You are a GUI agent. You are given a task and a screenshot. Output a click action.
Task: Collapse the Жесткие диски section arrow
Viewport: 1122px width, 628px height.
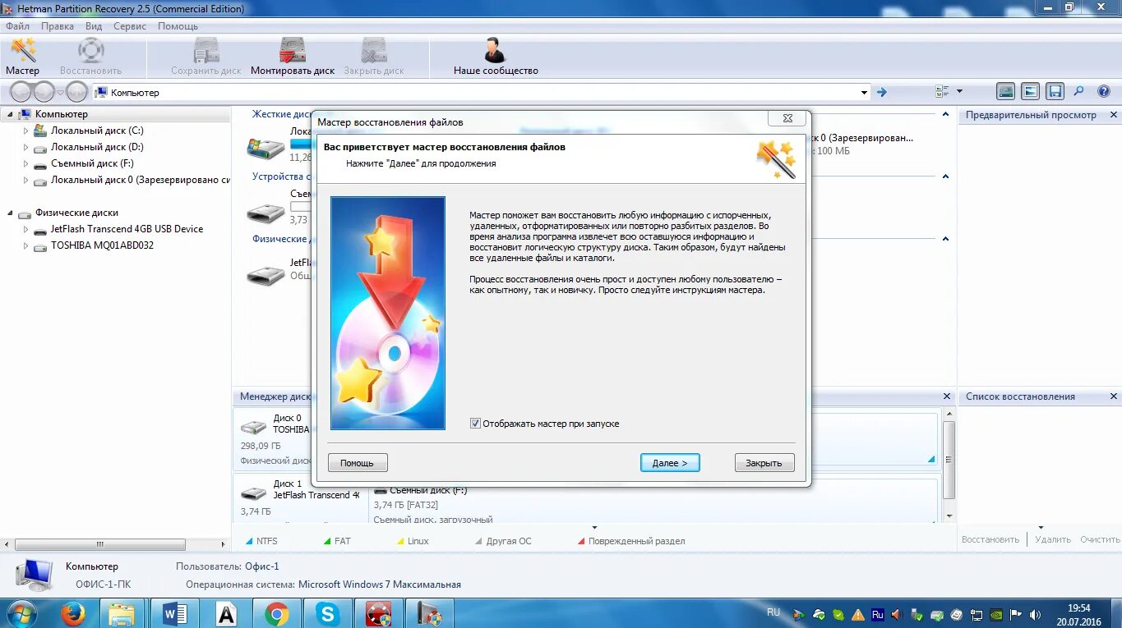click(x=946, y=114)
